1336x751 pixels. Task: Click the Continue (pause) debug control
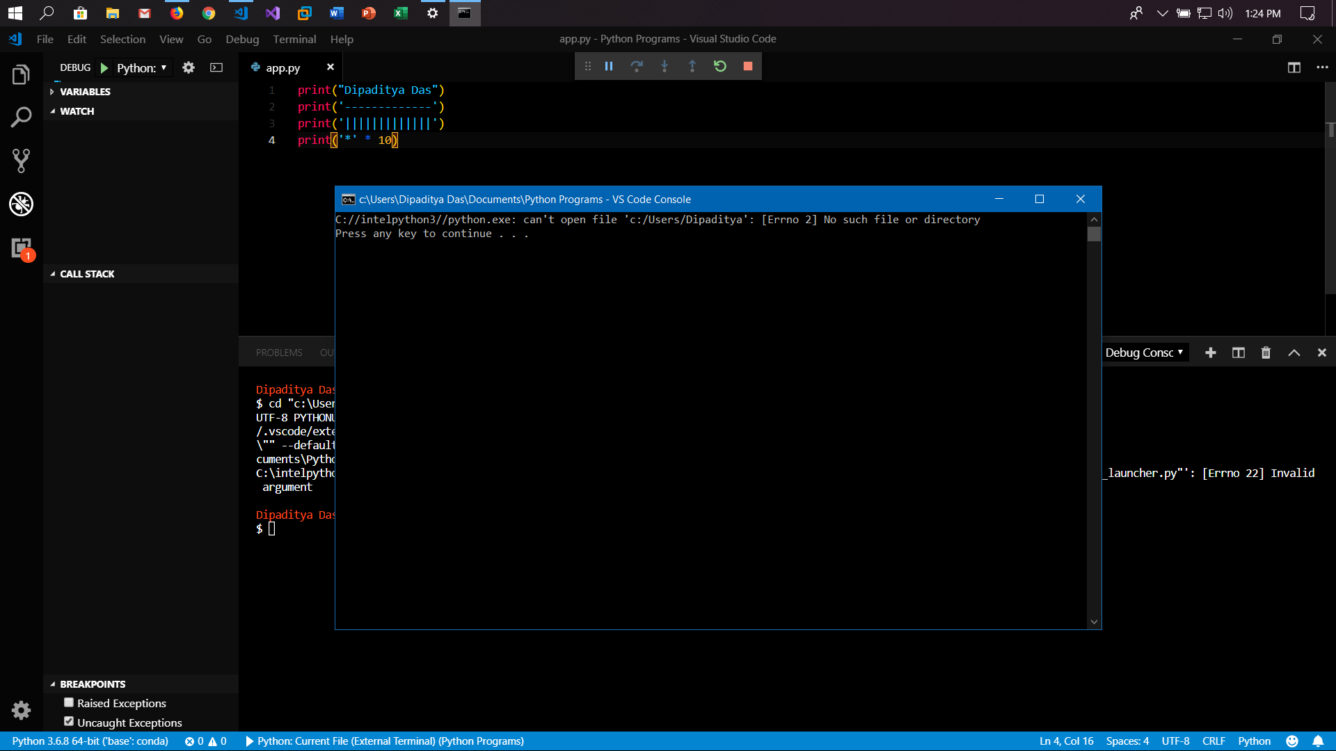tap(610, 65)
